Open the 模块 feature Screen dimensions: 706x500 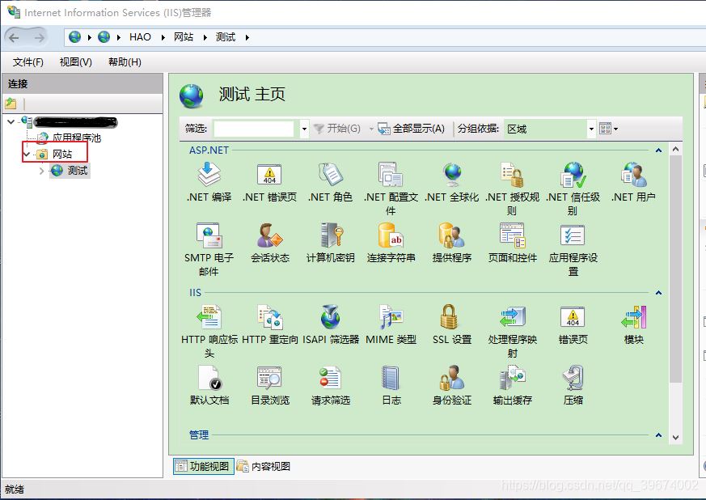point(633,324)
